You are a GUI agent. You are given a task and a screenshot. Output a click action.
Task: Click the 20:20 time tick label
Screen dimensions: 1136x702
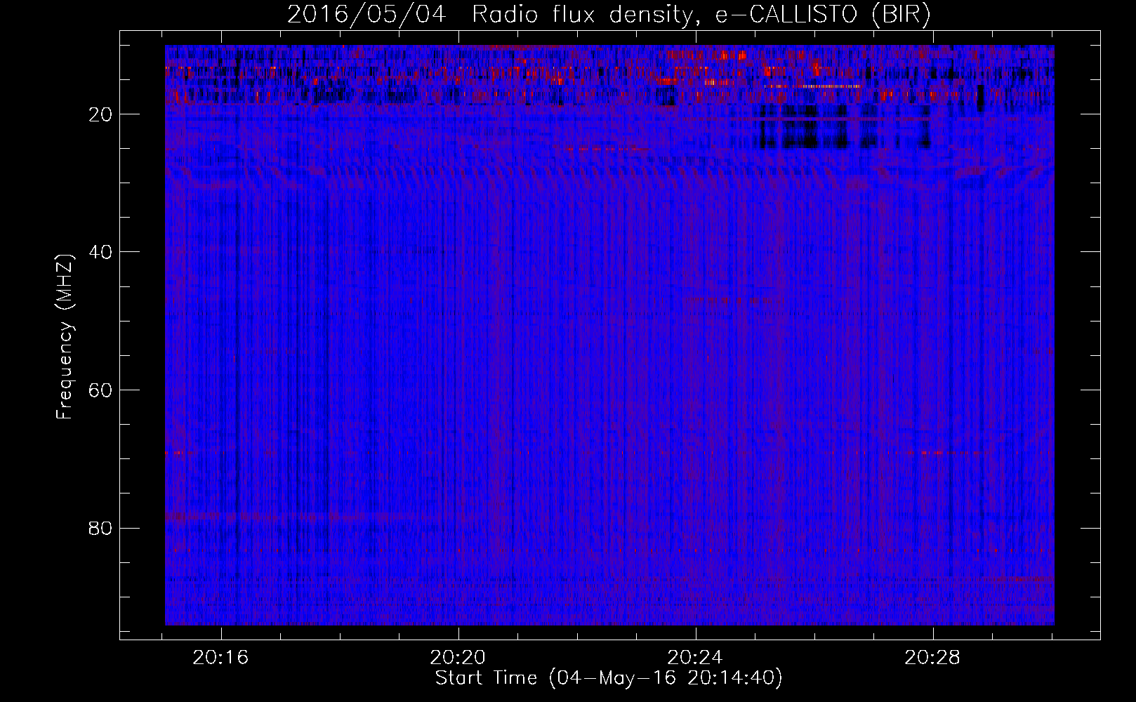click(x=458, y=658)
